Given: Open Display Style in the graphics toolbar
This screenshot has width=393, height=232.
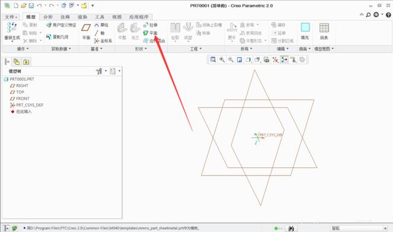Looking at the screenshot, I should tap(248, 60).
